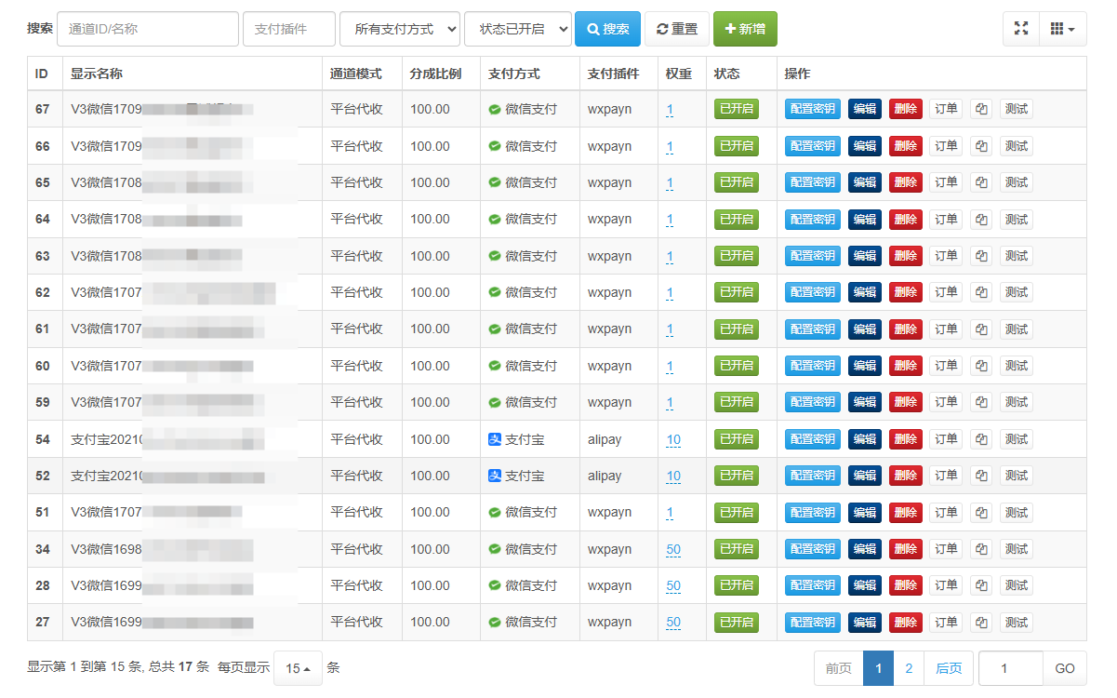The image size is (1117, 698).
Task: Click the copy icon in row 64
Action: point(981,220)
